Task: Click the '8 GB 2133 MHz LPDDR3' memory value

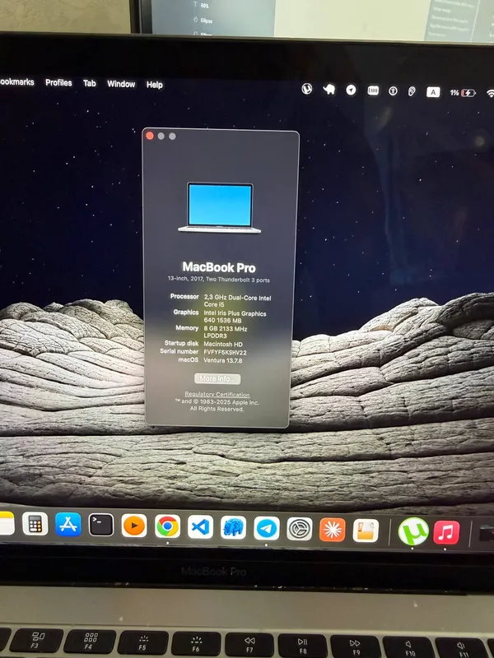Action: pos(226,332)
